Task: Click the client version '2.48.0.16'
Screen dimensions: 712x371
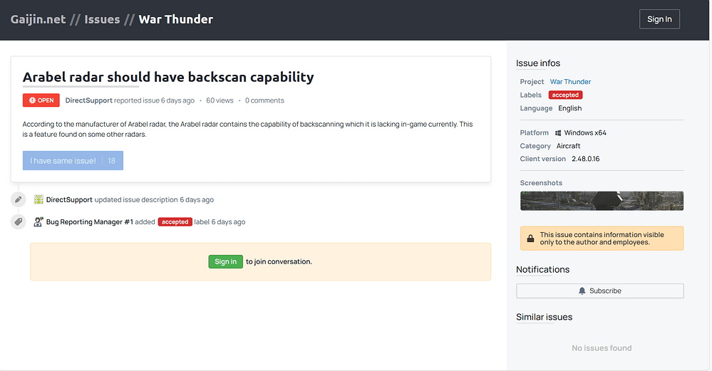Action: (x=585, y=159)
